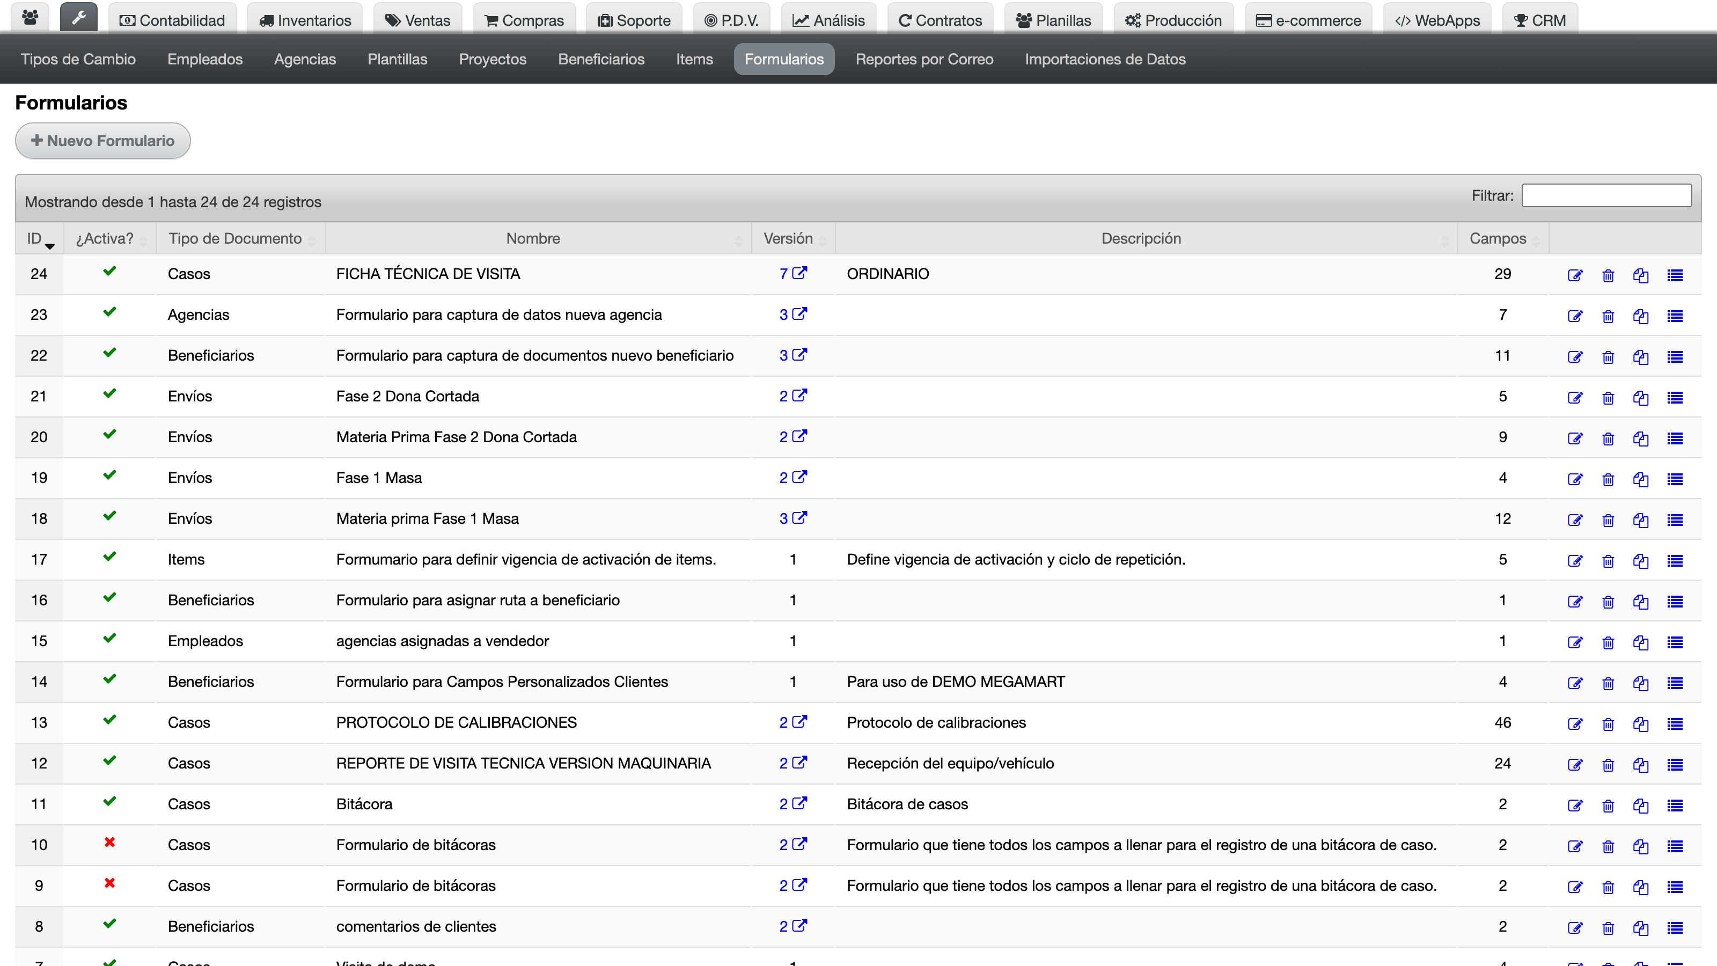Open Importaciones de Datos section
The width and height of the screenshot is (1717, 966).
[x=1105, y=58]
